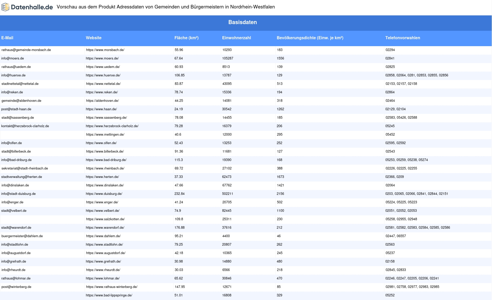Select https://www.velbert.de/ cell
Image resolution: width=492 pixels, height=300 pixels.
pyautogui.click(x=102, y=211)
